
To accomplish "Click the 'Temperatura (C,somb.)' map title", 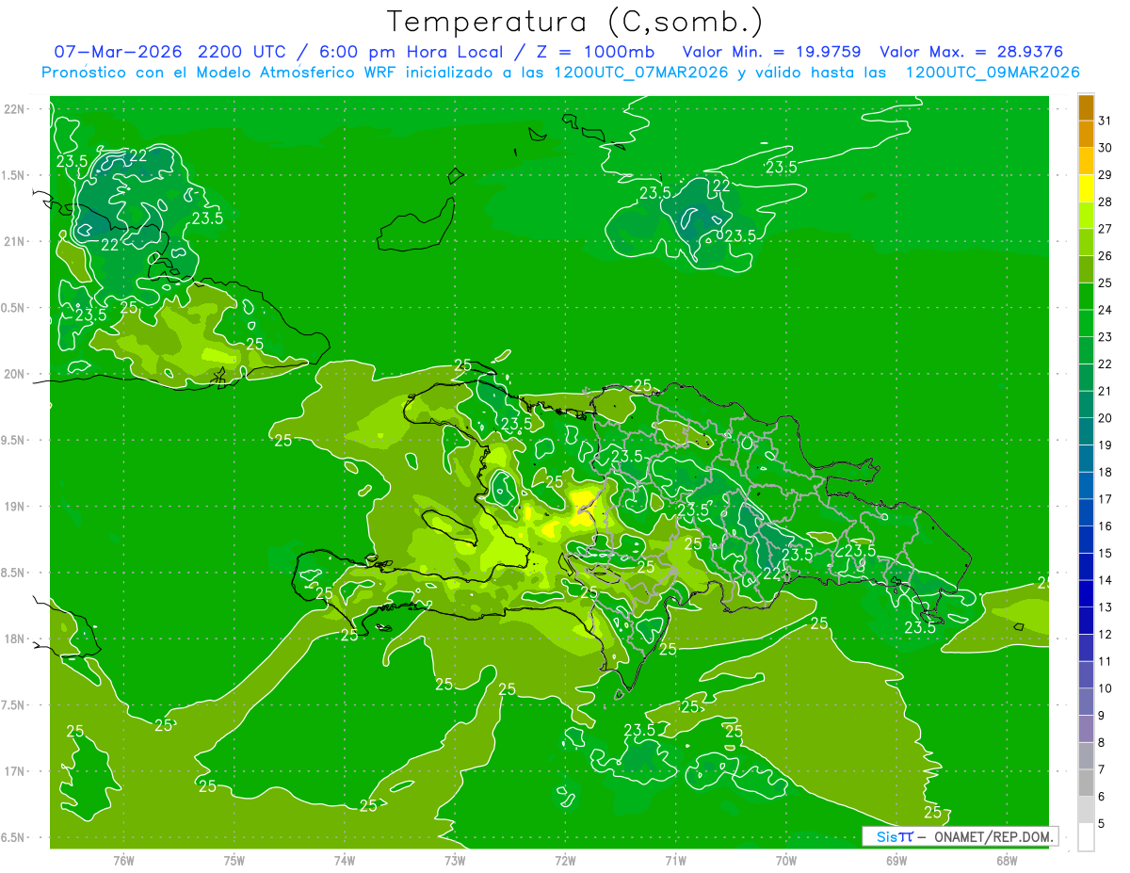I will (x=574, y=22).
